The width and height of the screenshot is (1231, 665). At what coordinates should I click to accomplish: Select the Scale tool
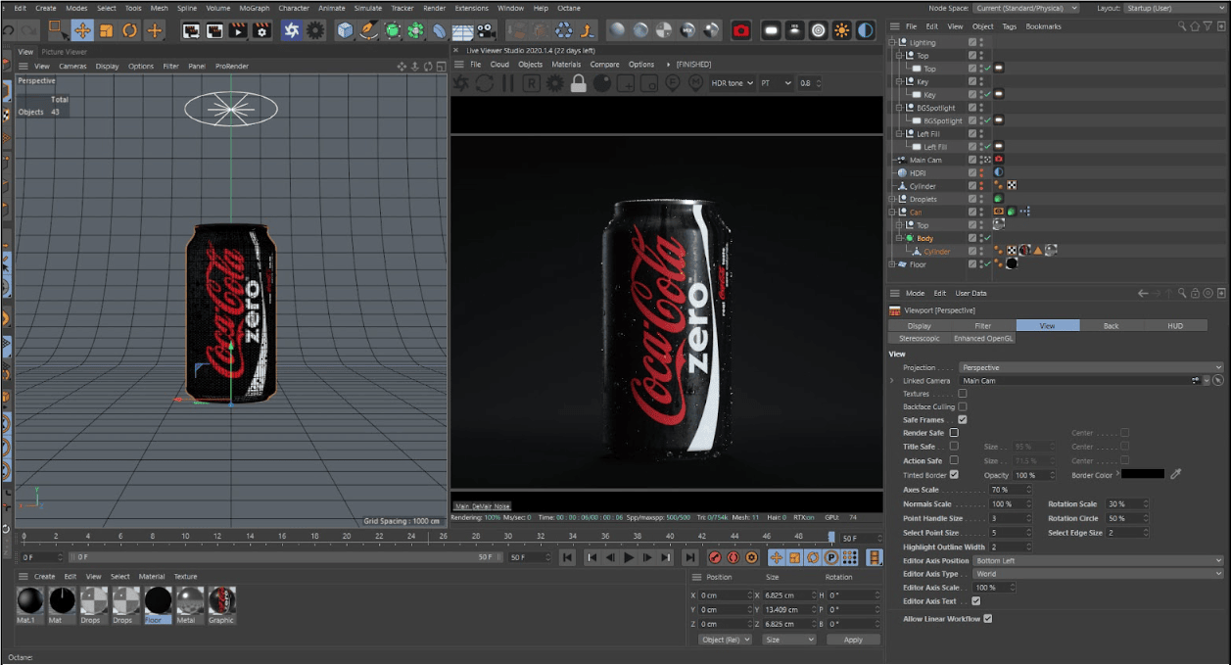(107, 30)
